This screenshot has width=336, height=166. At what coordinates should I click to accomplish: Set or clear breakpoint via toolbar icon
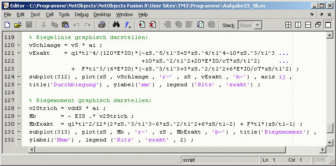(x=142, y=25)
